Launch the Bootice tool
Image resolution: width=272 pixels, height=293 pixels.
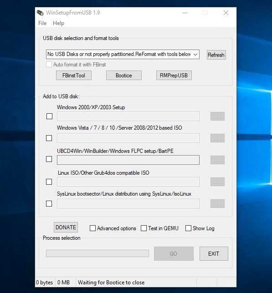click(124, 76)
